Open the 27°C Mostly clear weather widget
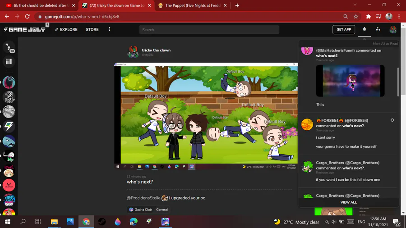This screenshot has height=228, width=406. pyautogui.click(x=297, y=222)
